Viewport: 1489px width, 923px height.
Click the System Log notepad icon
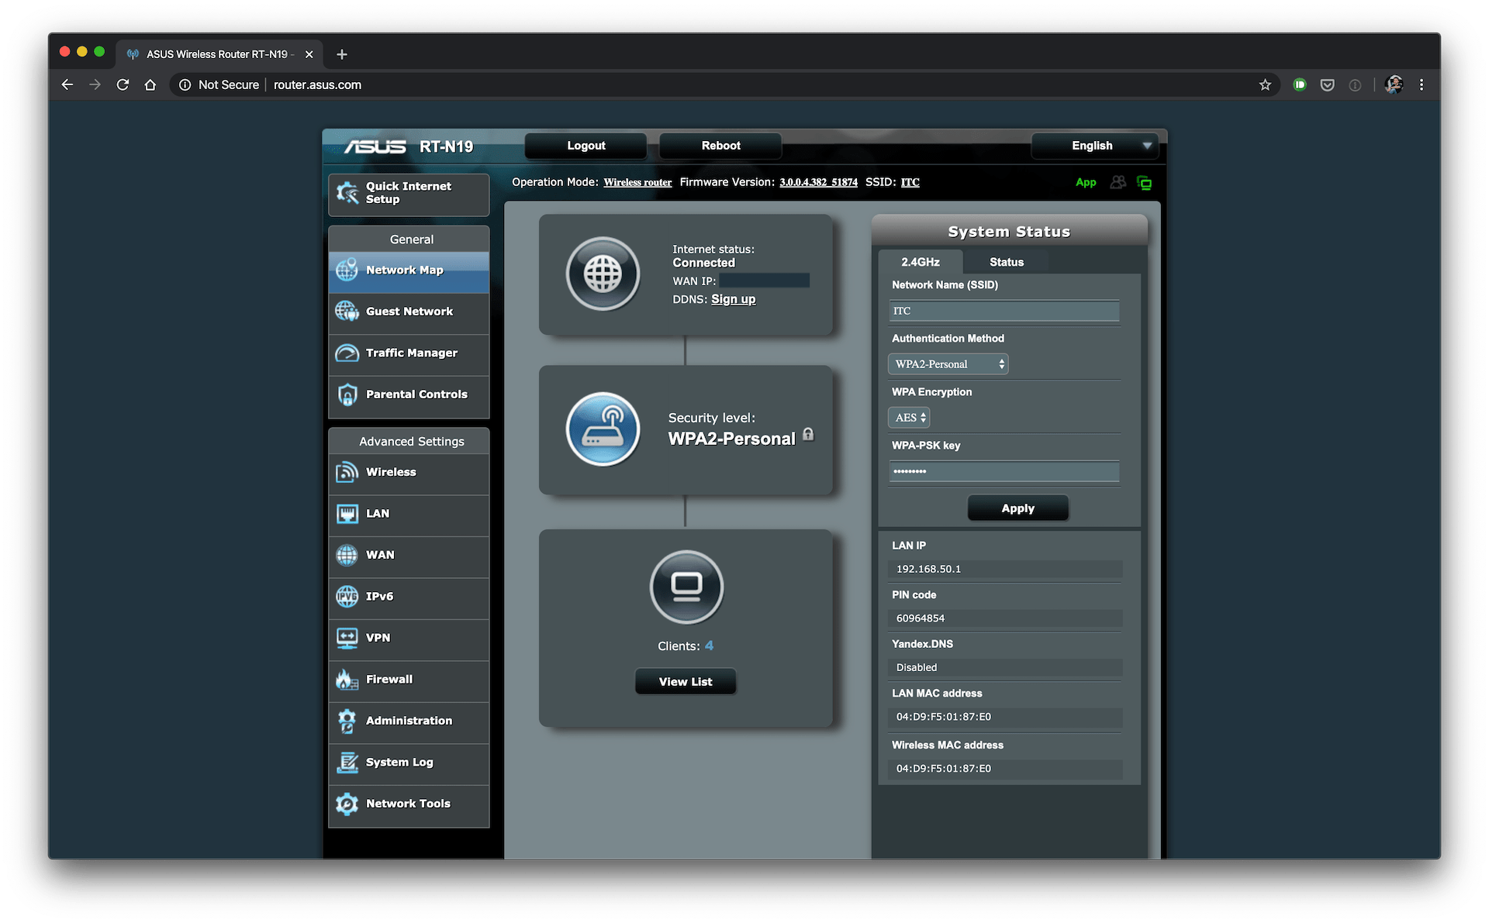[347, 762]
